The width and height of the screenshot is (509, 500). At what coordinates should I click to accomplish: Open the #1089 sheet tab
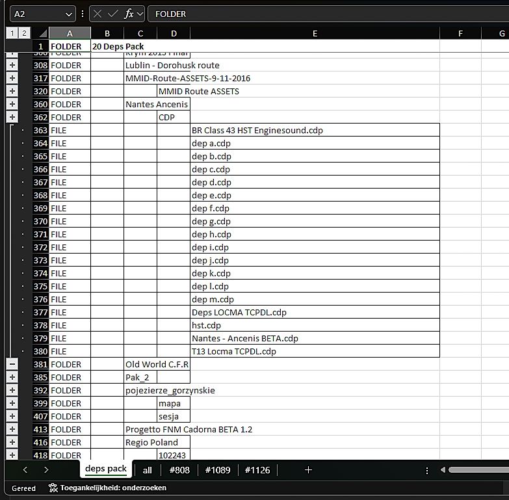click(217, 469)
